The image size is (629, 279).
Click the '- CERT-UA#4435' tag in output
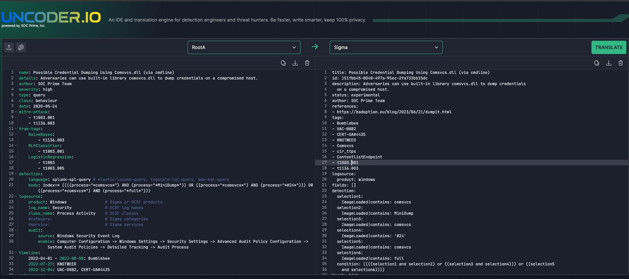point(349,135)
